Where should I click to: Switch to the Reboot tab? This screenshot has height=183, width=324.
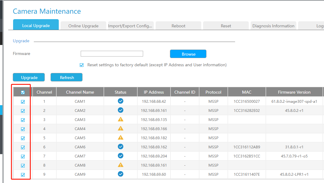click(178, 26)
